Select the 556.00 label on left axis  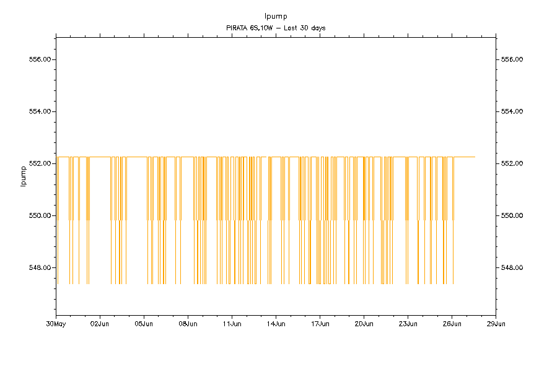pyautogui.click(x=39, y=59)
